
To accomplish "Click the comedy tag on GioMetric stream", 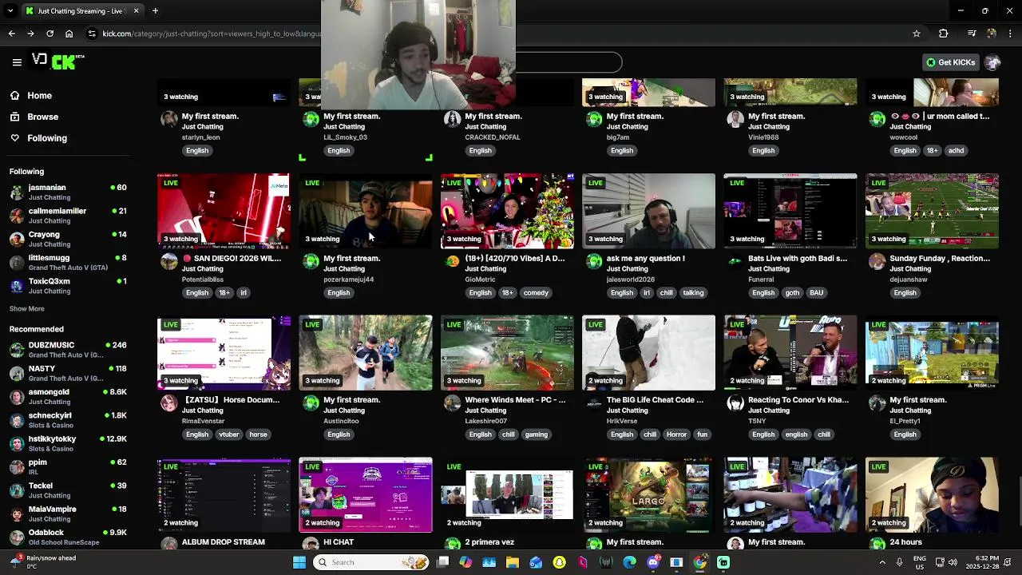I will pos(536,293).
